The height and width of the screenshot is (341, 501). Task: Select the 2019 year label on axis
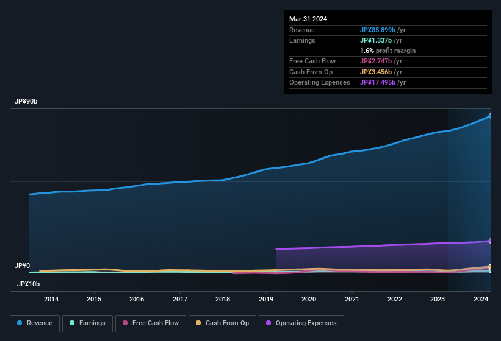(x=266, y=299)
